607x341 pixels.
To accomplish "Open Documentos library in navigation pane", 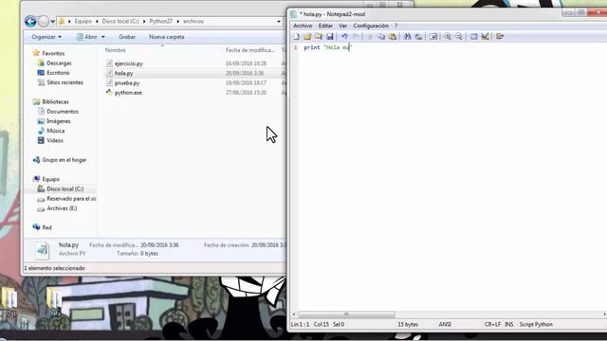I will point(63,112).
